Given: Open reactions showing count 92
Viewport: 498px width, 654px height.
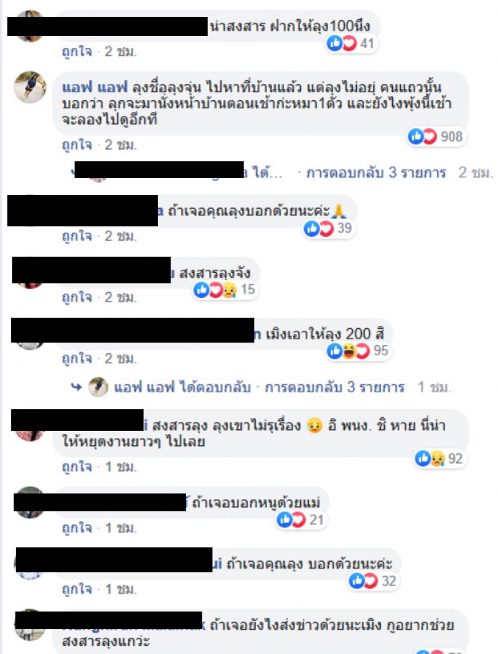Looking at the screenshot, I should [439, 458].
